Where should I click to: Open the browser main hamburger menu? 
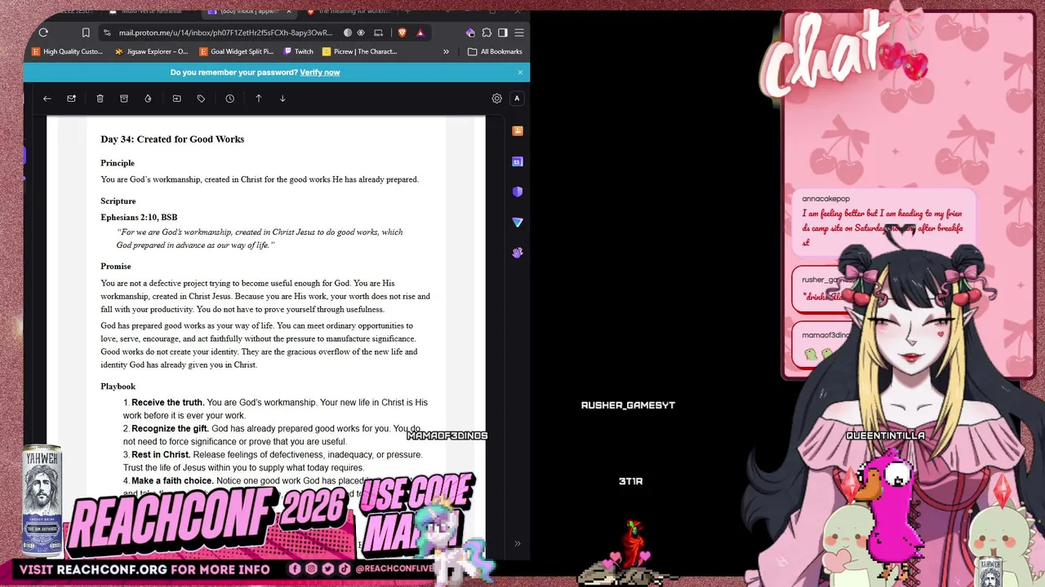pos(519,33)
